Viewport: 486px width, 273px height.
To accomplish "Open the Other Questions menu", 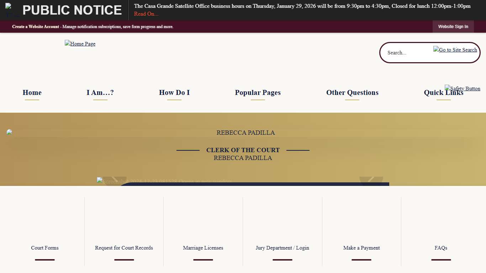I will click(x=352, y=93).
